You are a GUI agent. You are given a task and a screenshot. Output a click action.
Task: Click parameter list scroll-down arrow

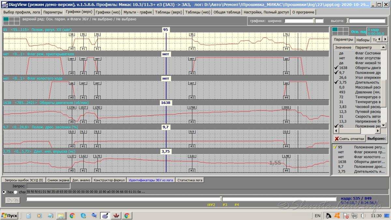[x=384, y=125]
